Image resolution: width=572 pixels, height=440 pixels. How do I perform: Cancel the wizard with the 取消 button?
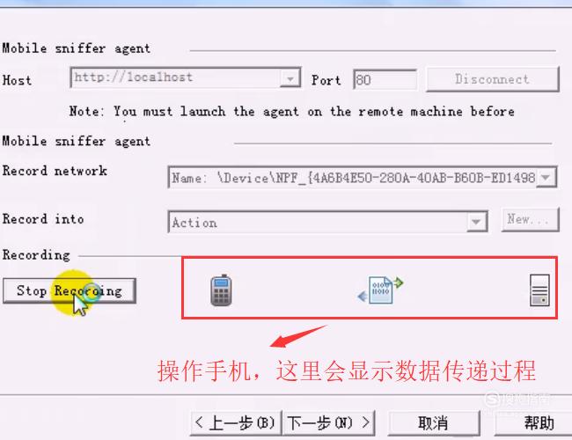tap(434, 423)
